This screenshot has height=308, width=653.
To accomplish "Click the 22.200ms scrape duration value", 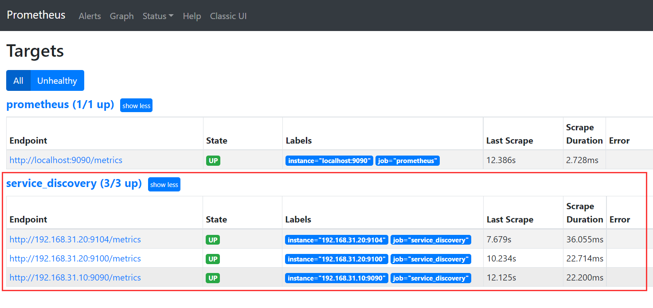I will [x=585, y=278].
